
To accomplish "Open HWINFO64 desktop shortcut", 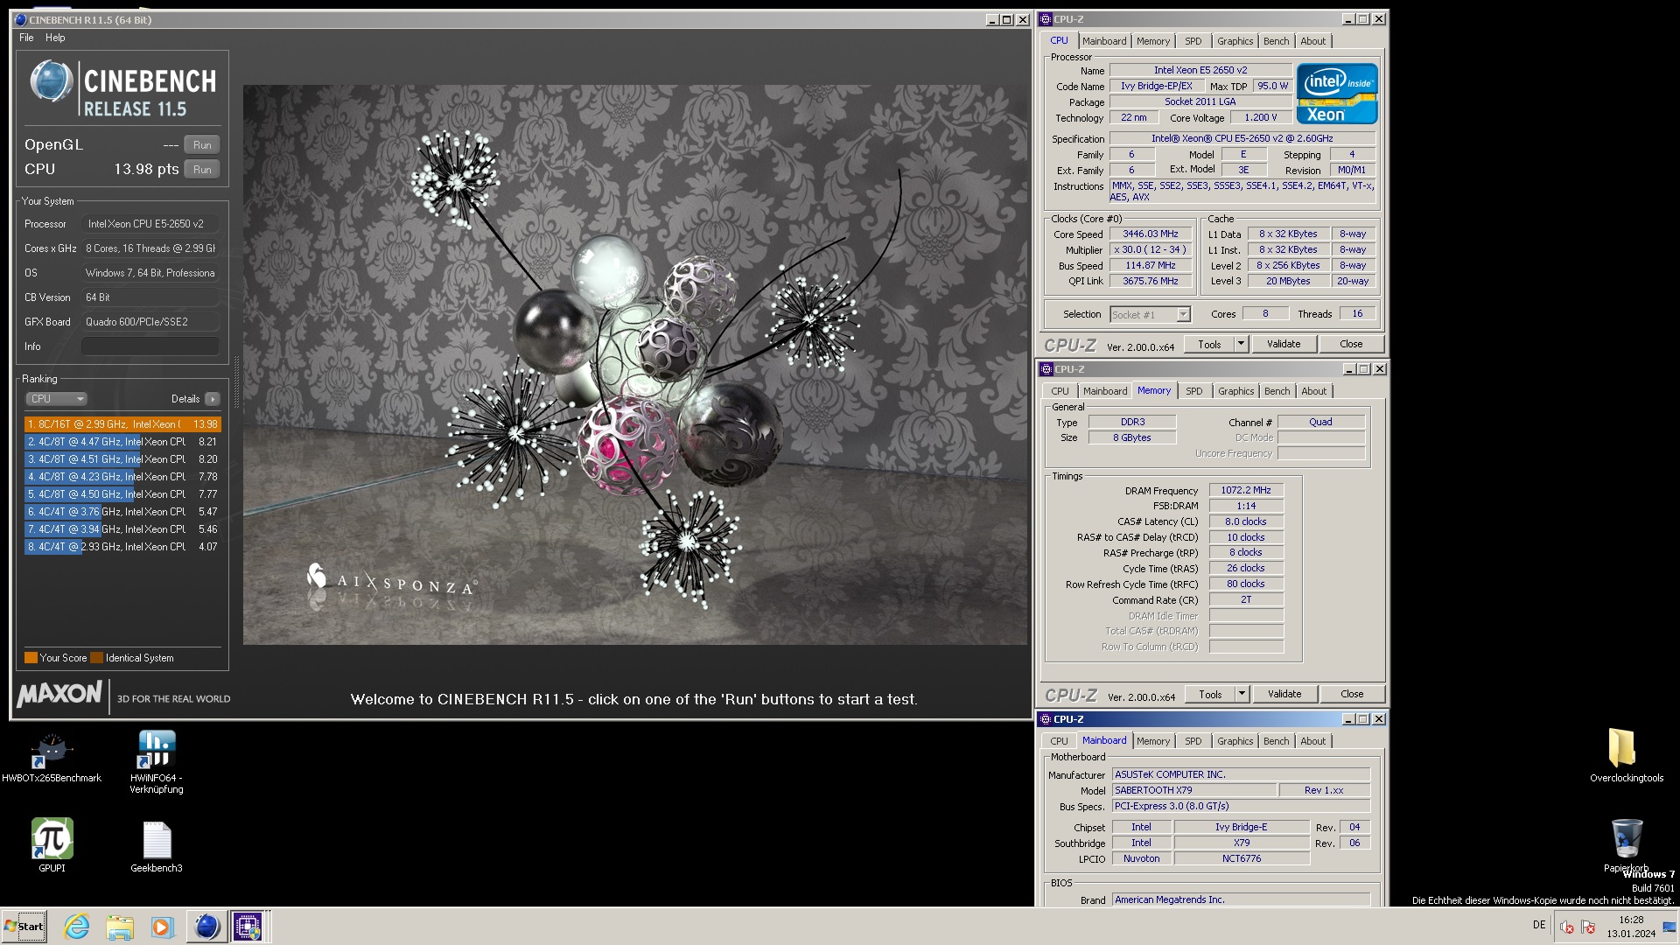I will pos(157,762).
